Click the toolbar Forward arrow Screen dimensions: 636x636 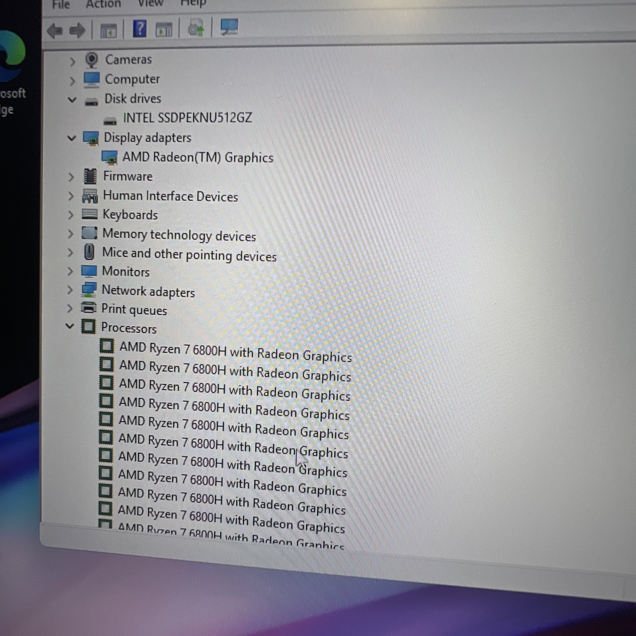point(77,30)
